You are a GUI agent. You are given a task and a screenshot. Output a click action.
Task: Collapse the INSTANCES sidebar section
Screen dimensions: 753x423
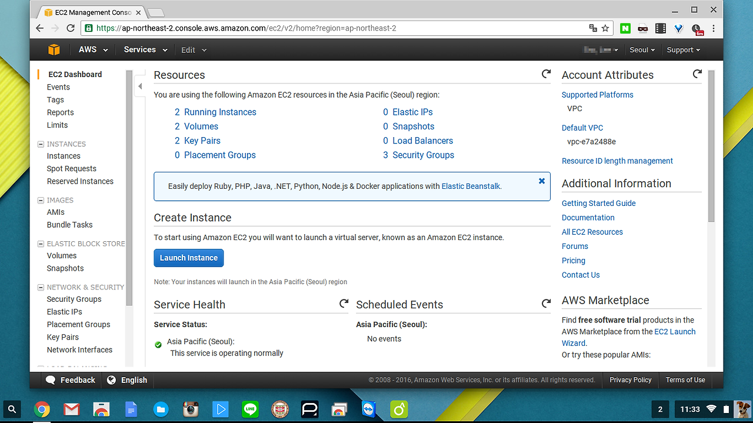pos(41,144)
